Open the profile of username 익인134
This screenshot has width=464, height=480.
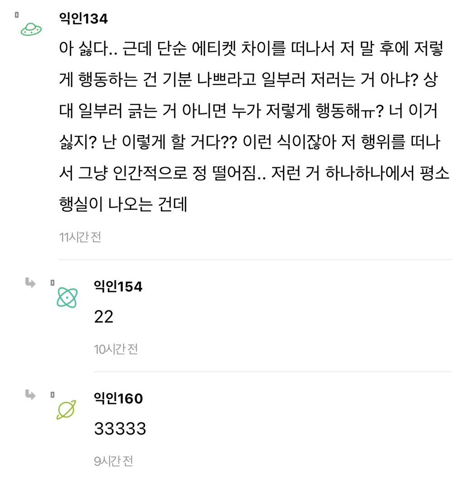[x=83, y=19]
